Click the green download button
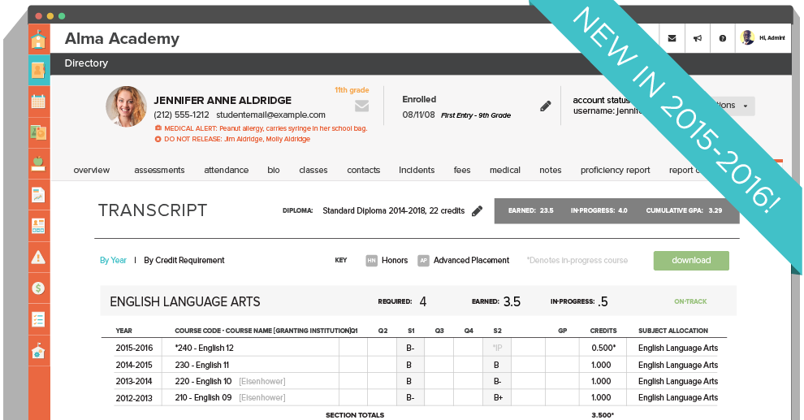This screenshot has width=804, height=420. click(x=690, y=261)
